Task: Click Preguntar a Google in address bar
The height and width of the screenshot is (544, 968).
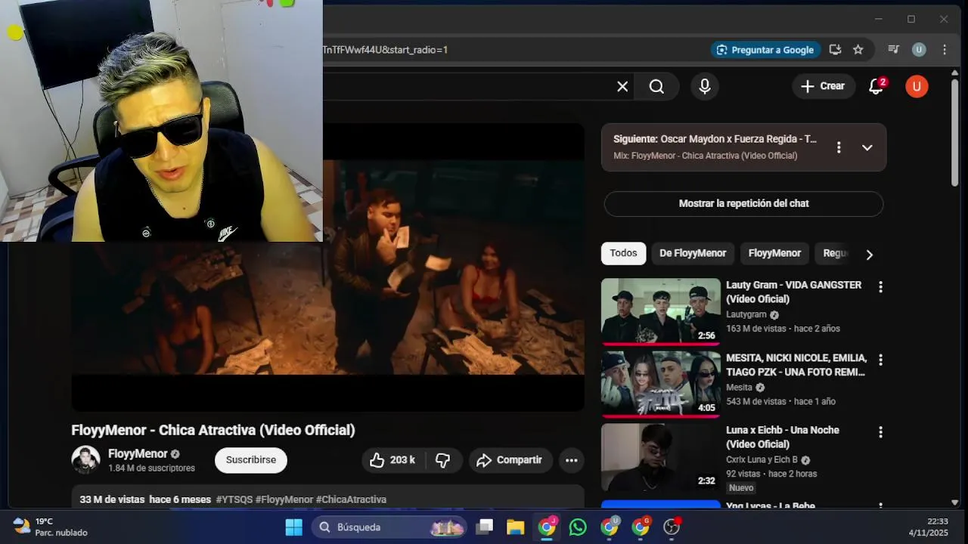Action: coord(765,50)
